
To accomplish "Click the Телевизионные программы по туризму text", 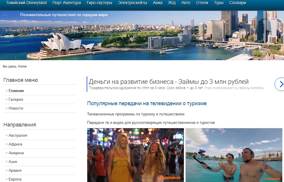I will tap(136, 114).
